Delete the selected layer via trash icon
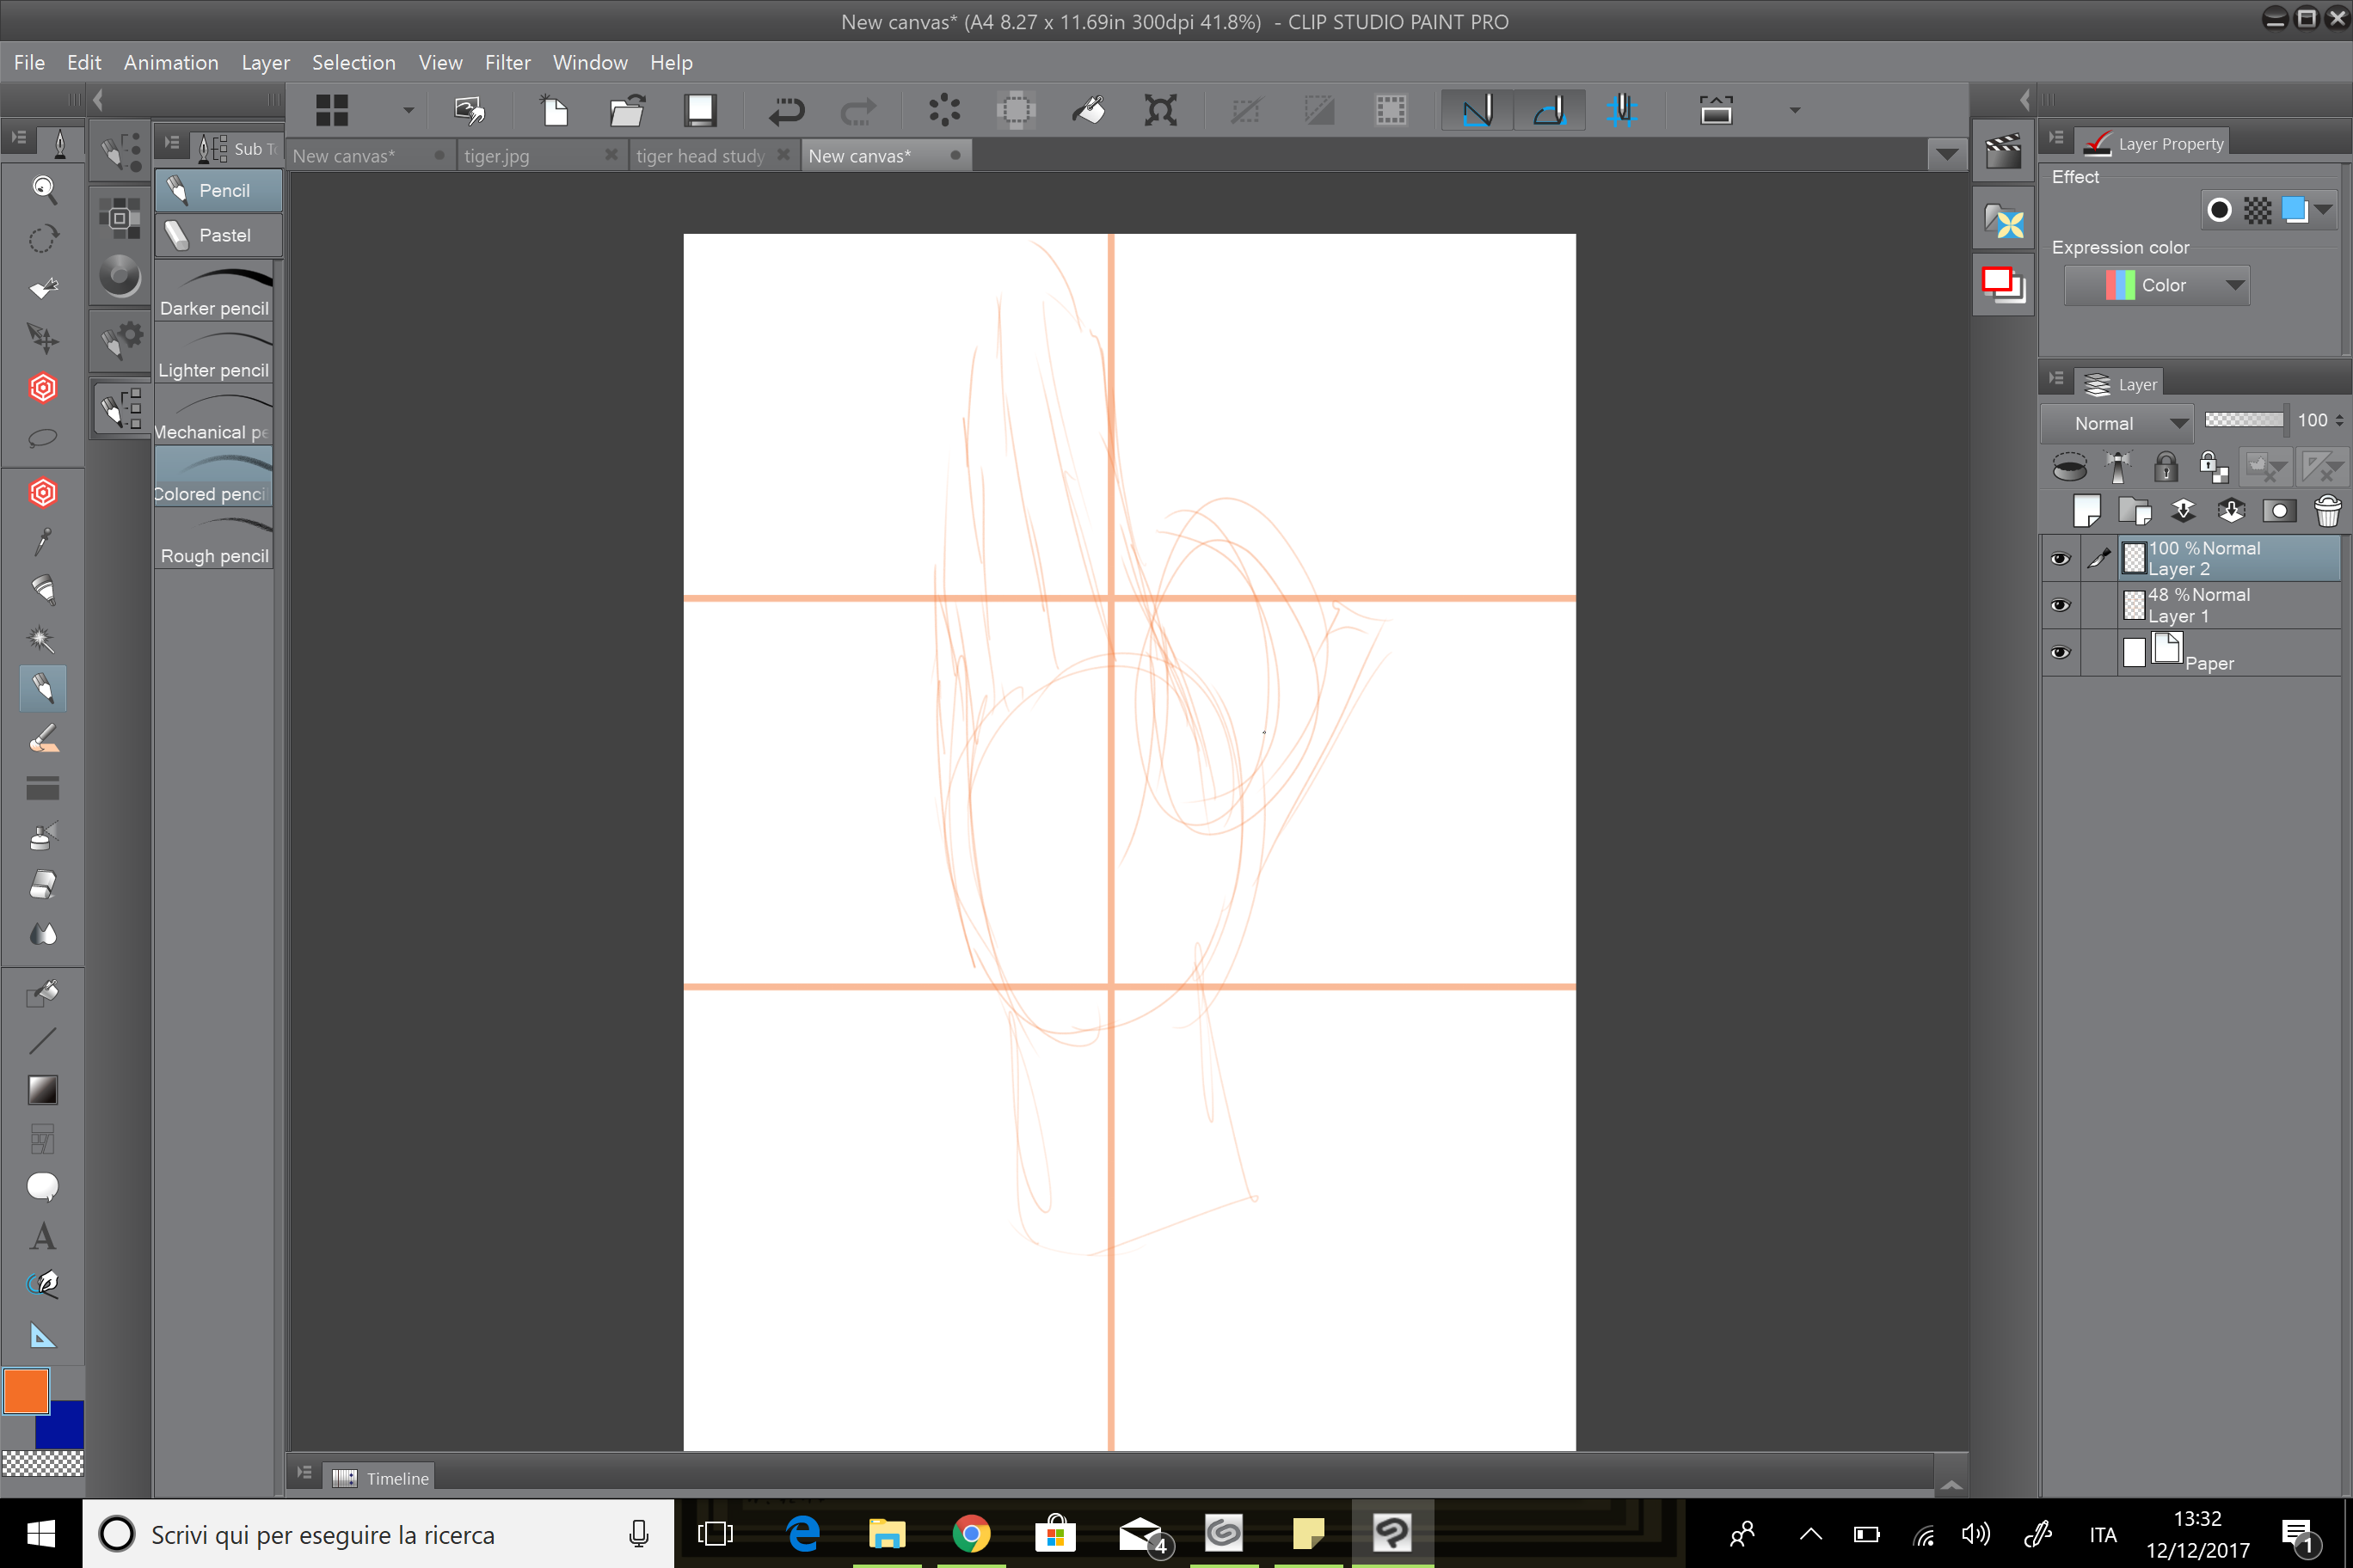Image resolution: width=2353 pixels, height=1568 pixels. tap(2328, 511)
